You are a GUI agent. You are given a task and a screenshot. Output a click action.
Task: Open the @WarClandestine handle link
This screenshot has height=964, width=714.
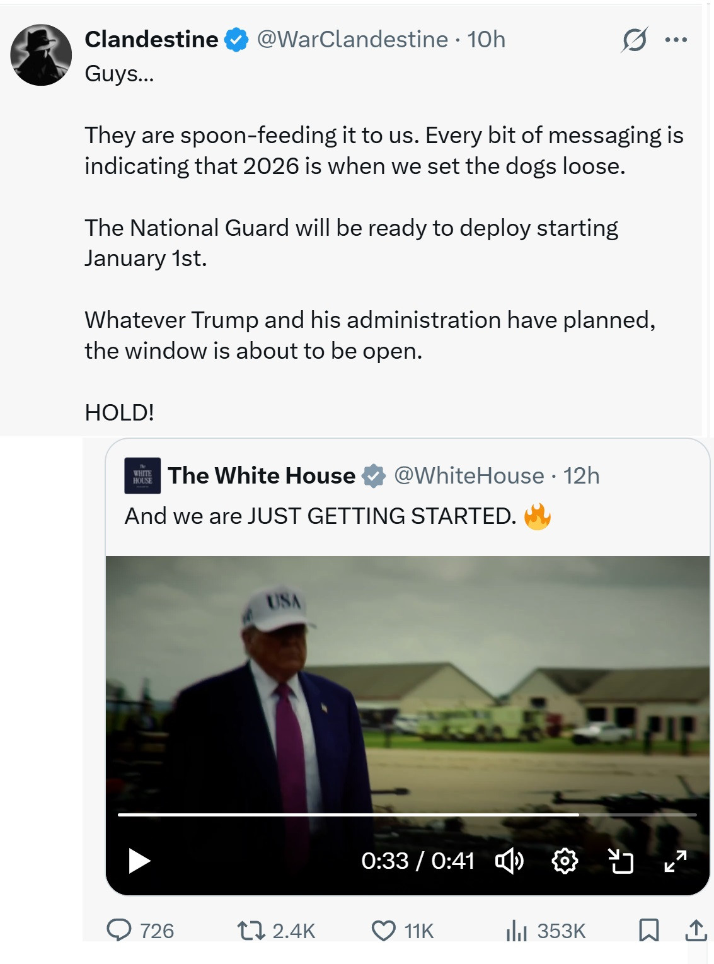pyautogui.click(x=352, y=39)
